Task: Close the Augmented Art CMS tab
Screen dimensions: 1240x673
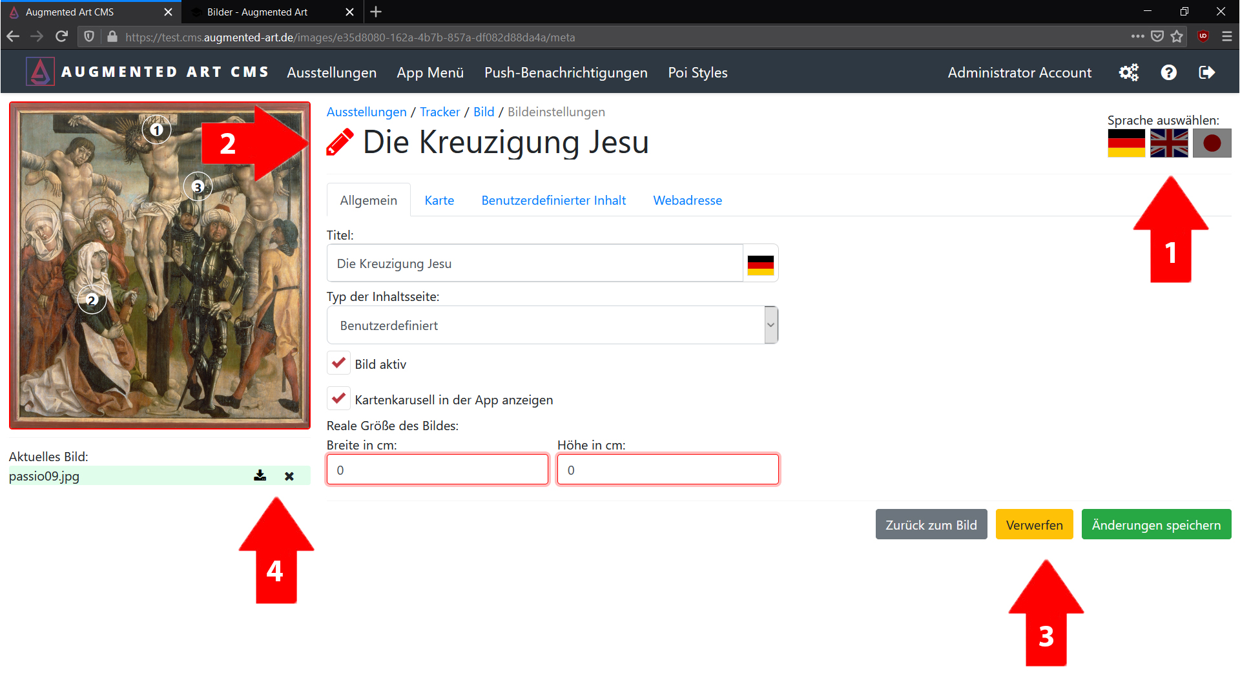Action: click(168, 12)
